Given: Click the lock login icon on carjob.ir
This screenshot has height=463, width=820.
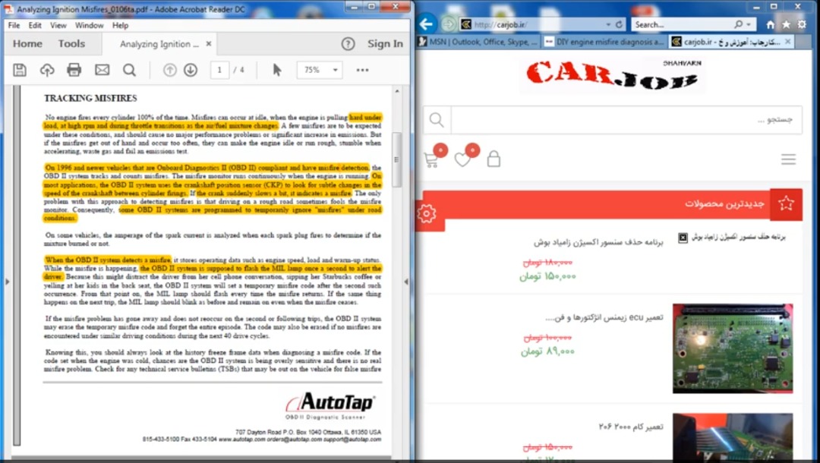Looking at the screenshot, I should [x=494, y=159].
